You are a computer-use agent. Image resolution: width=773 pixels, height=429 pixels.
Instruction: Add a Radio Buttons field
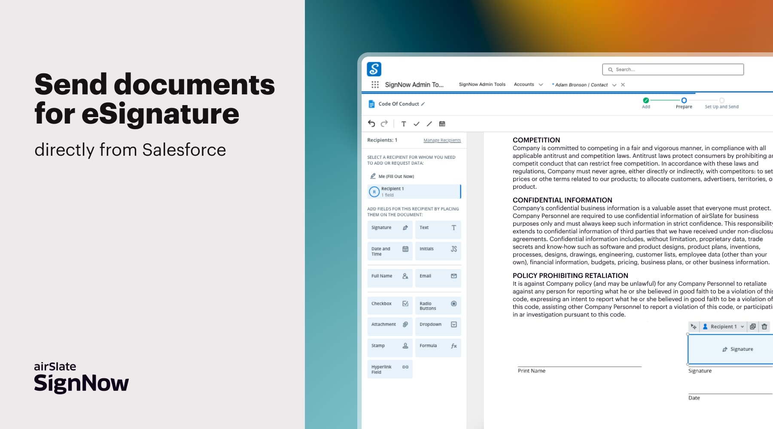point(438,305)
